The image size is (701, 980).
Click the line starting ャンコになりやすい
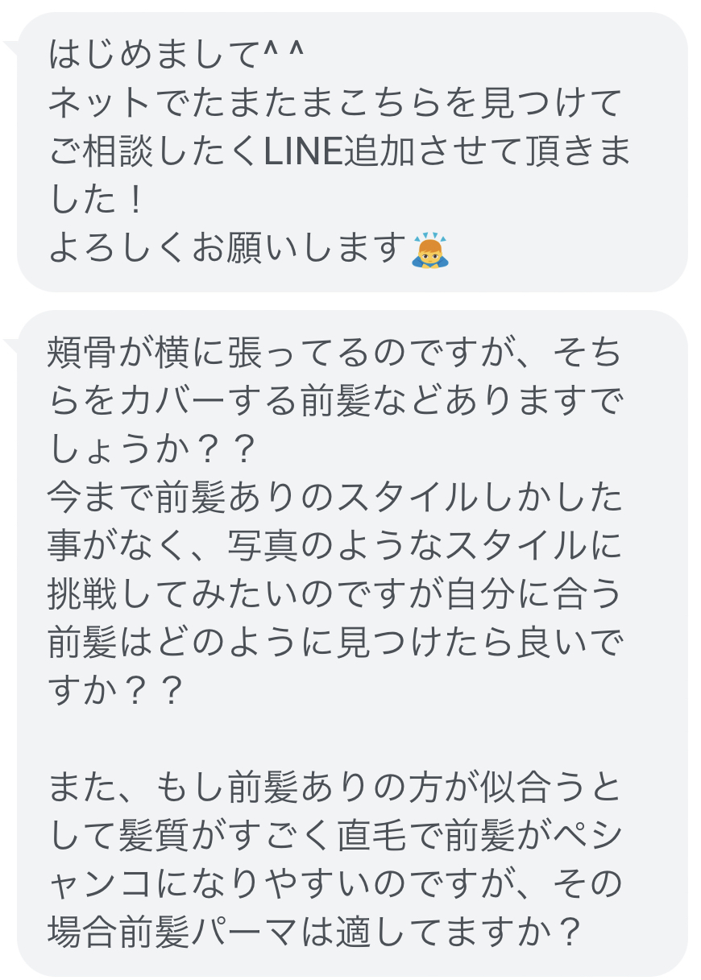pos(337,886)
